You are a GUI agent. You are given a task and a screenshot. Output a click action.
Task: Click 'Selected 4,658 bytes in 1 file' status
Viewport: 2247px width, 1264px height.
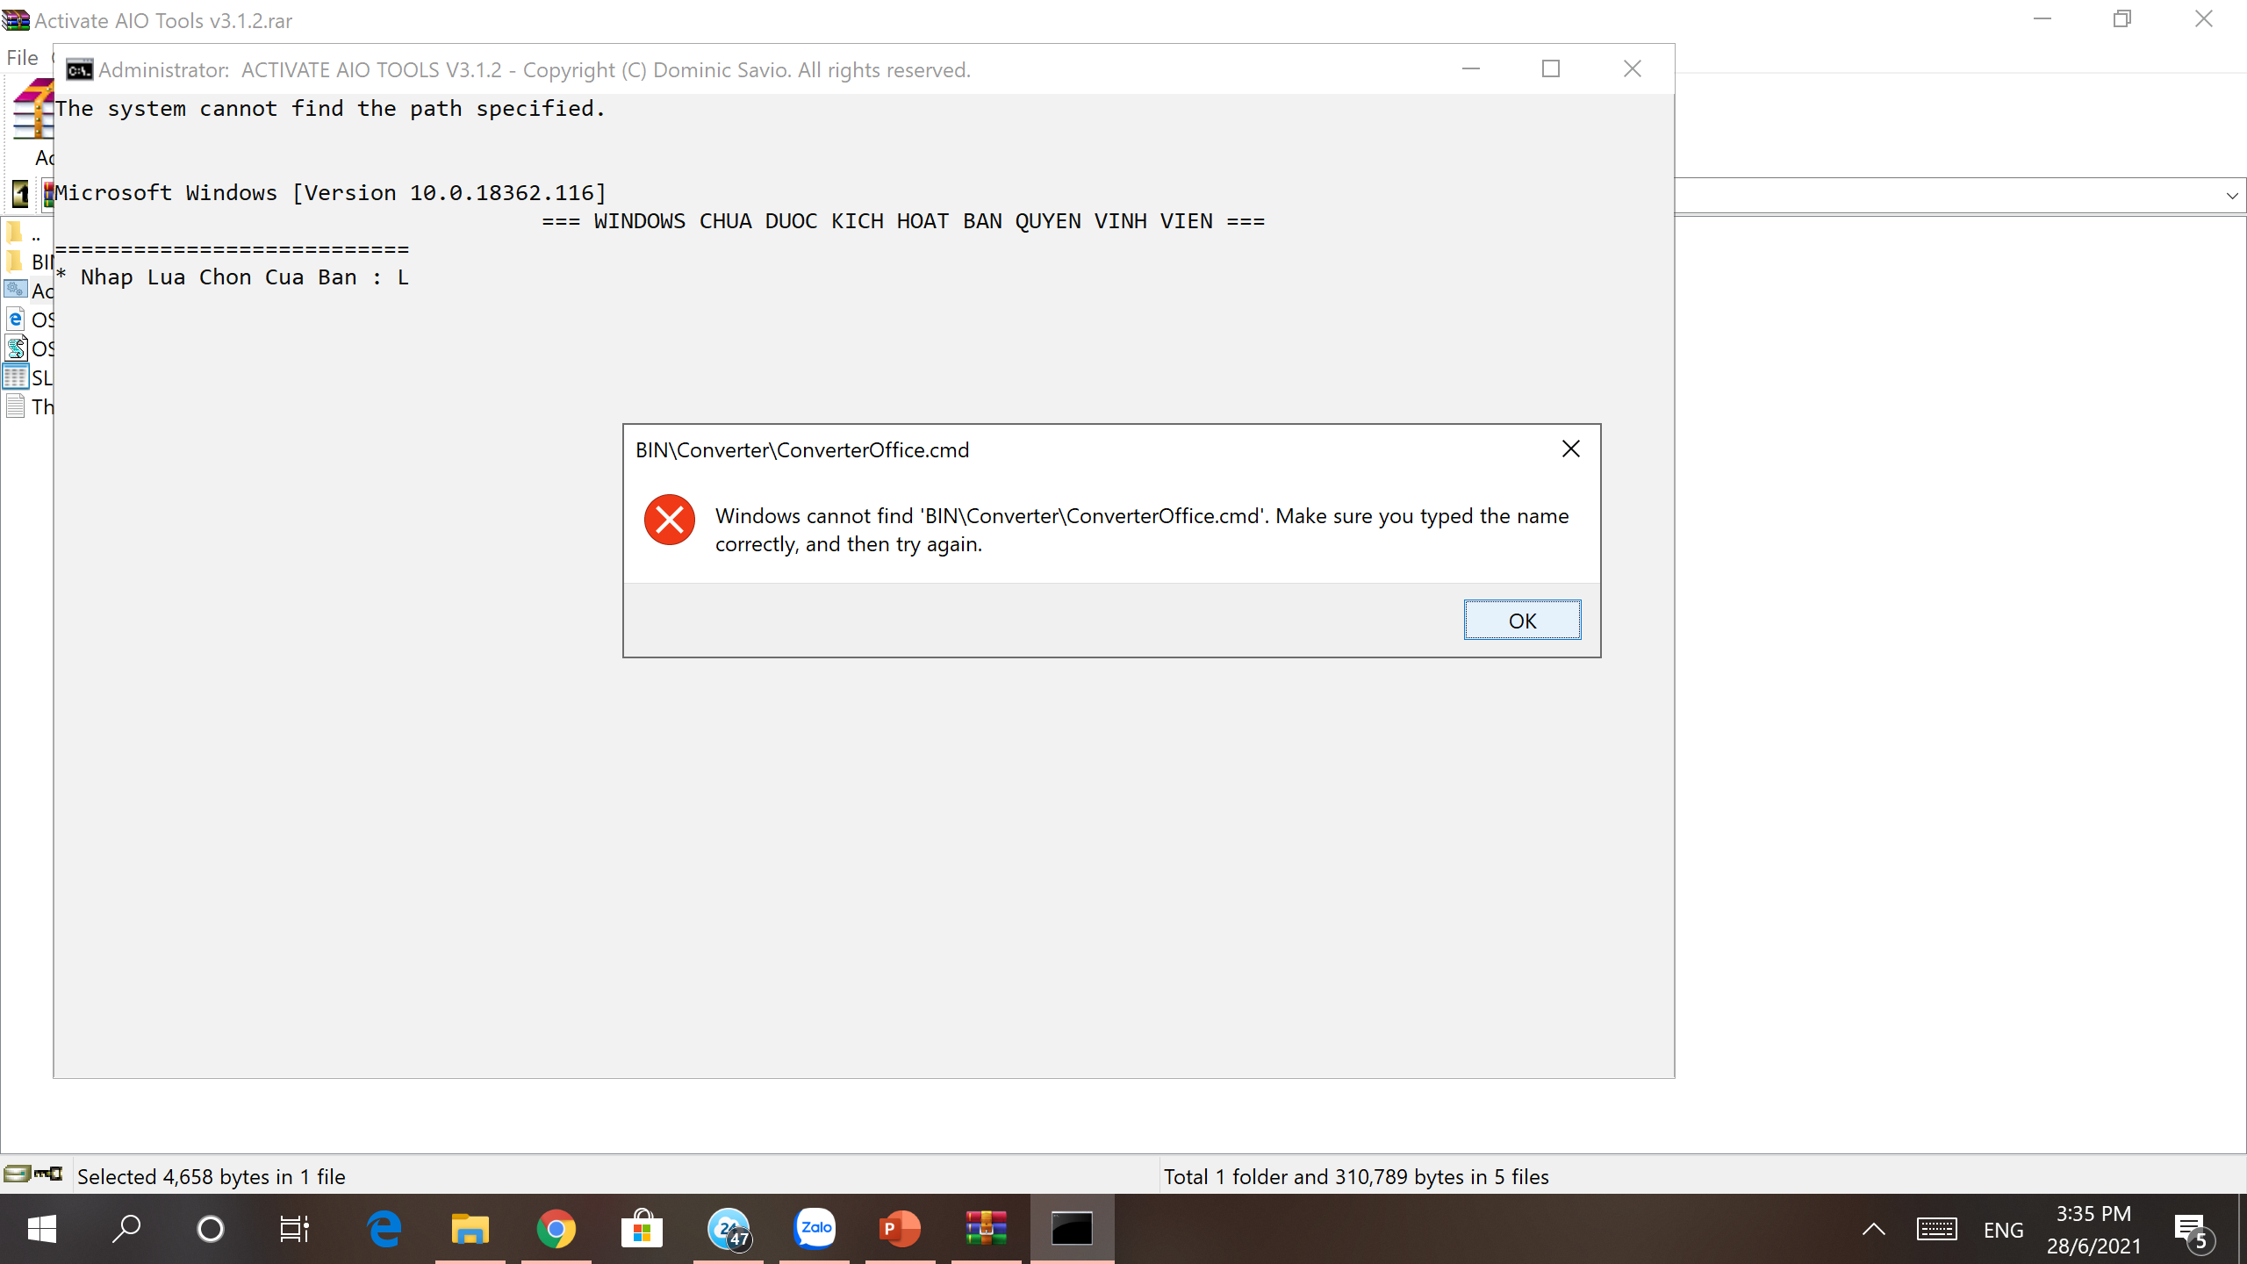point(212,1176)
